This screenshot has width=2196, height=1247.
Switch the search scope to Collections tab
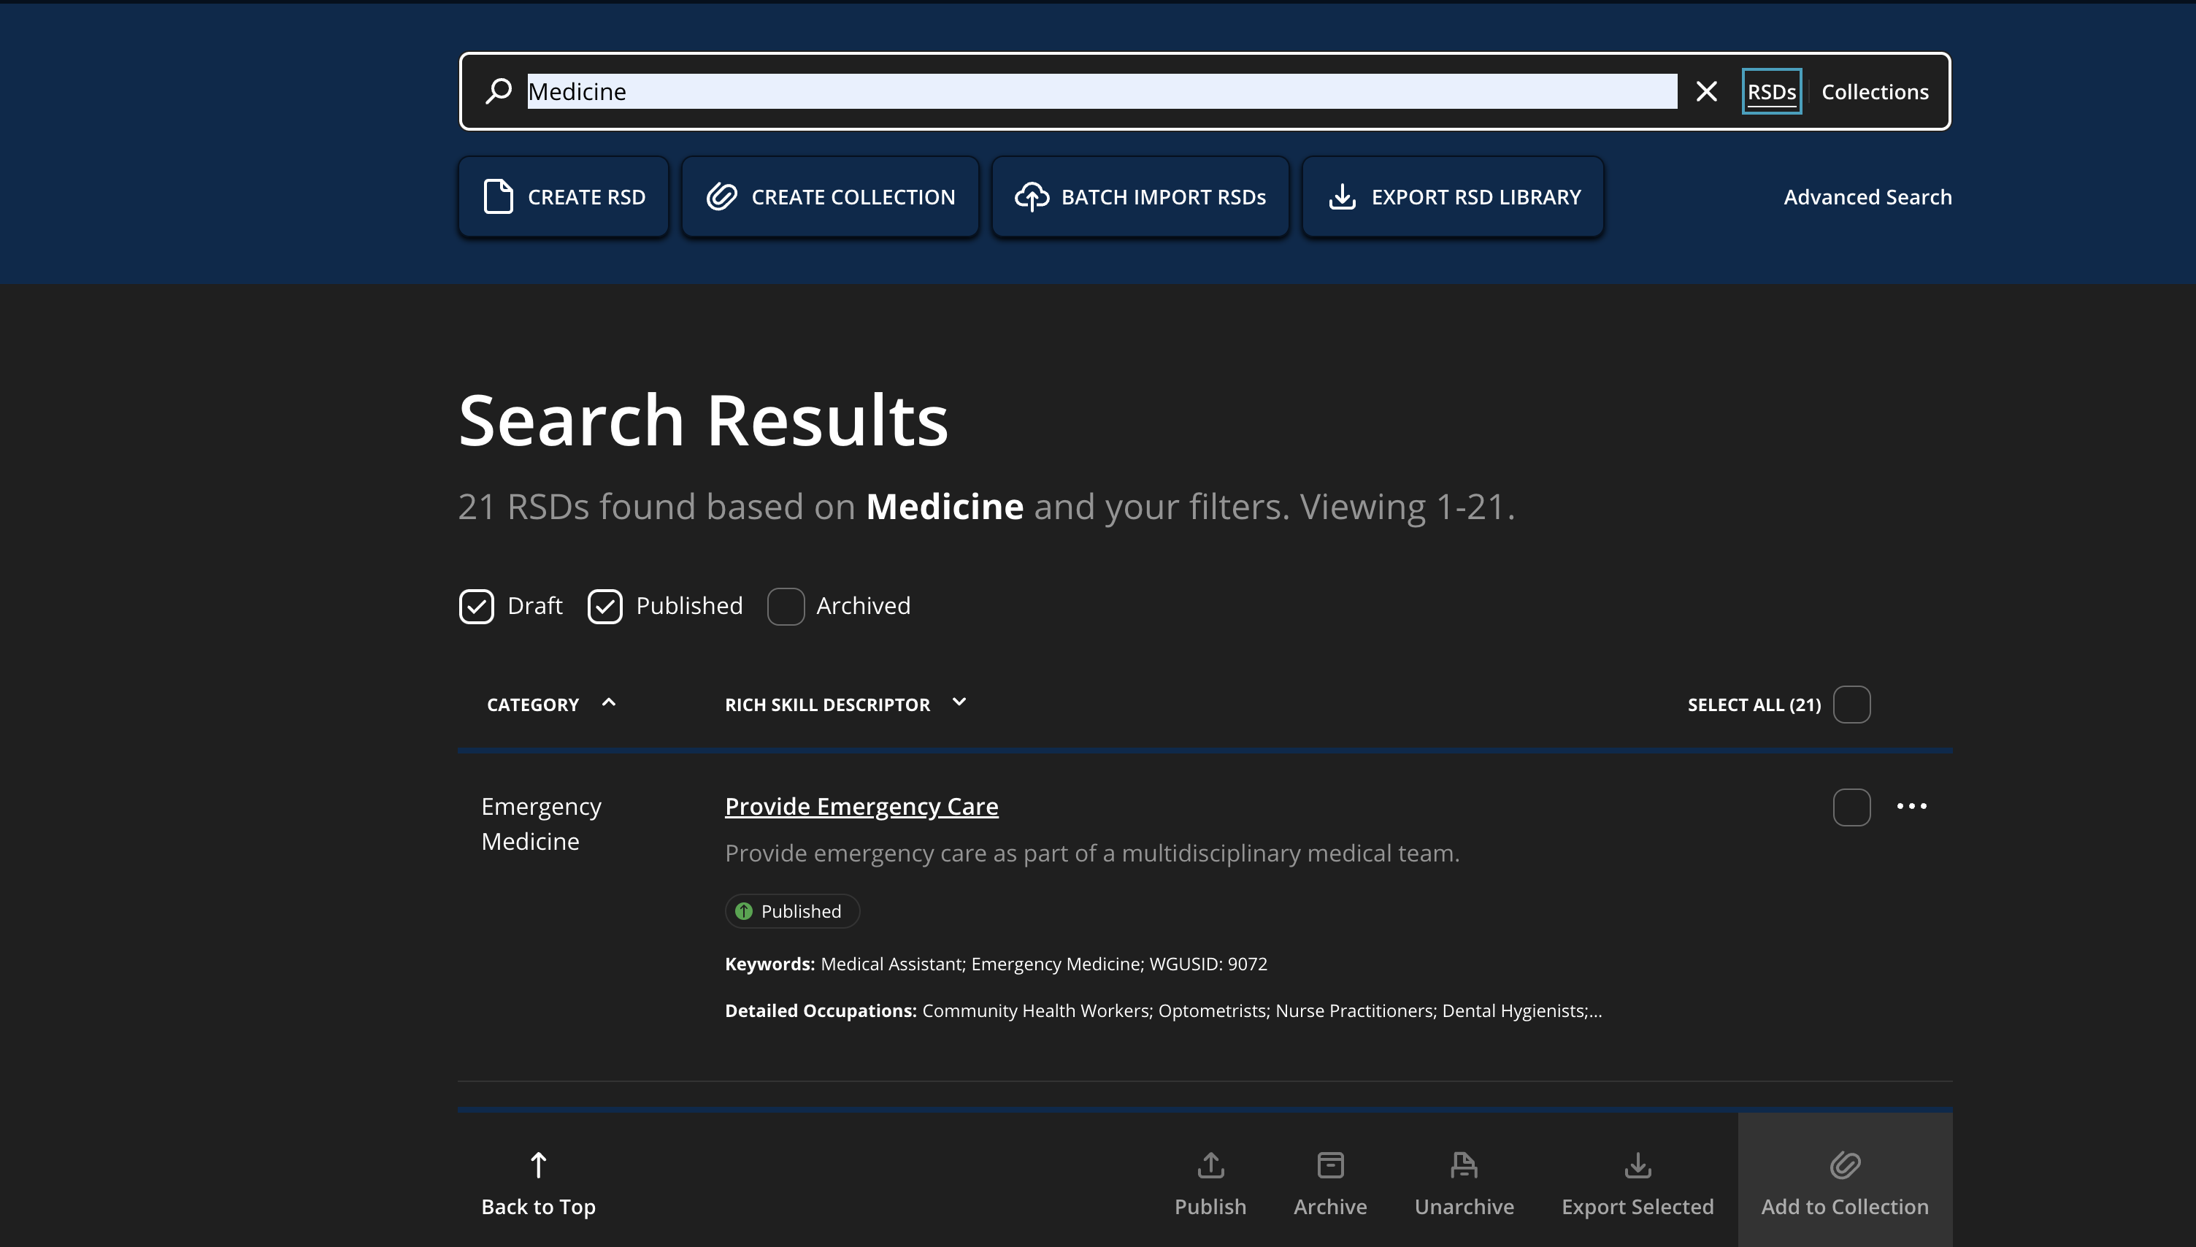pyautogui.click(x=1874, y=92)
